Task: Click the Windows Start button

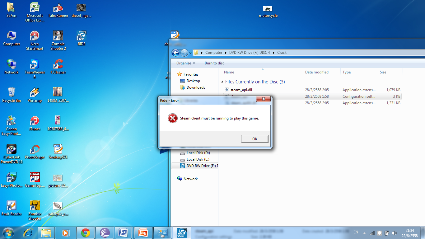Action: pos(8,232)
